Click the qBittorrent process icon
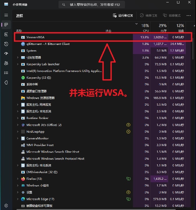 [23, 44]
